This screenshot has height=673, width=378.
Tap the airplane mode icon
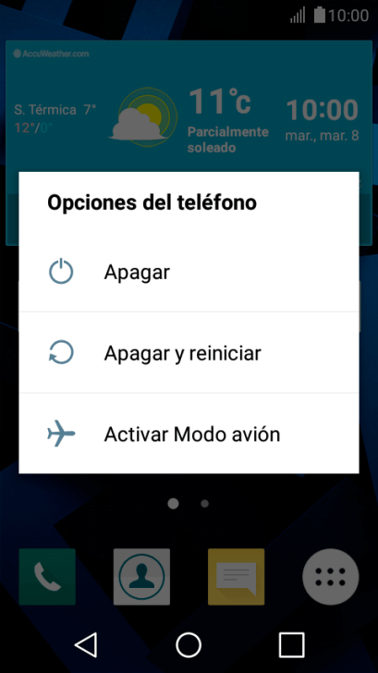tap(61, 434)
